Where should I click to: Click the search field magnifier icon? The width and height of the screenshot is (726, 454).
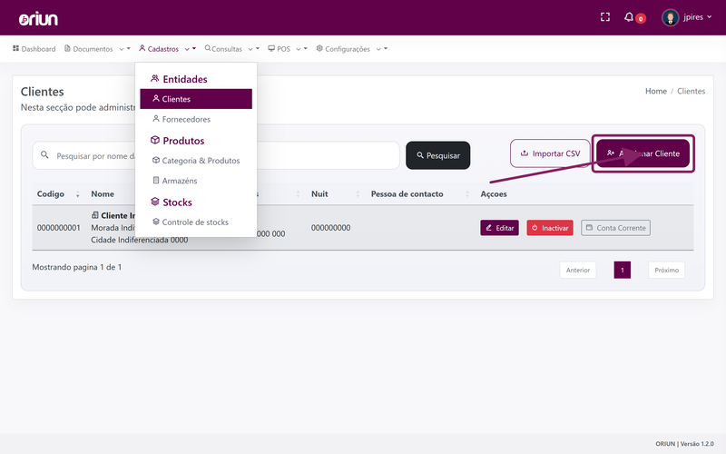44,154
